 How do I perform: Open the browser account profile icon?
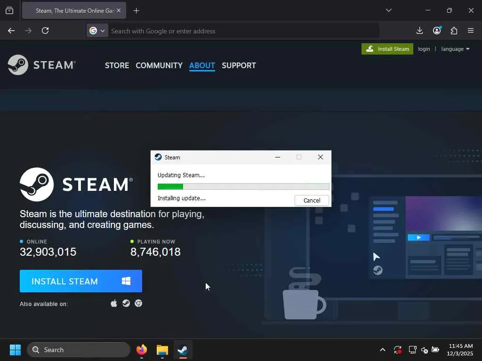coord(437,31)
